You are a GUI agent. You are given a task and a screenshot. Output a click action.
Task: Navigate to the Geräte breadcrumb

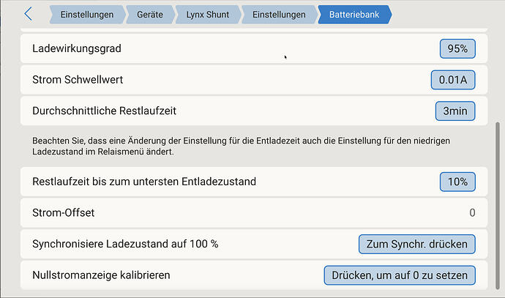coord(150,15)
